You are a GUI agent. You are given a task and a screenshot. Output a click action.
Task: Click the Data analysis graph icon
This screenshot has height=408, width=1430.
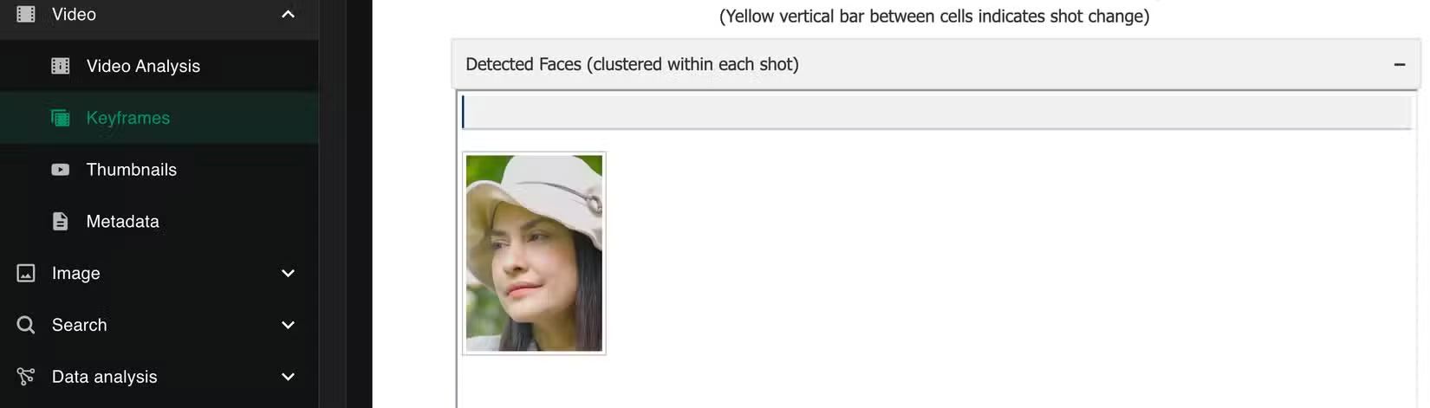26,377
